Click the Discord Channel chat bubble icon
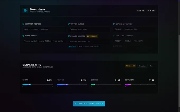This screenshot has width=180, height=112. pyautogui.click(x=69, y=36)
